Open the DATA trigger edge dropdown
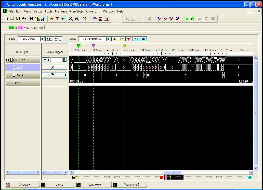The height and width of the screenshot is (190, 263). (x=65, y=75)
